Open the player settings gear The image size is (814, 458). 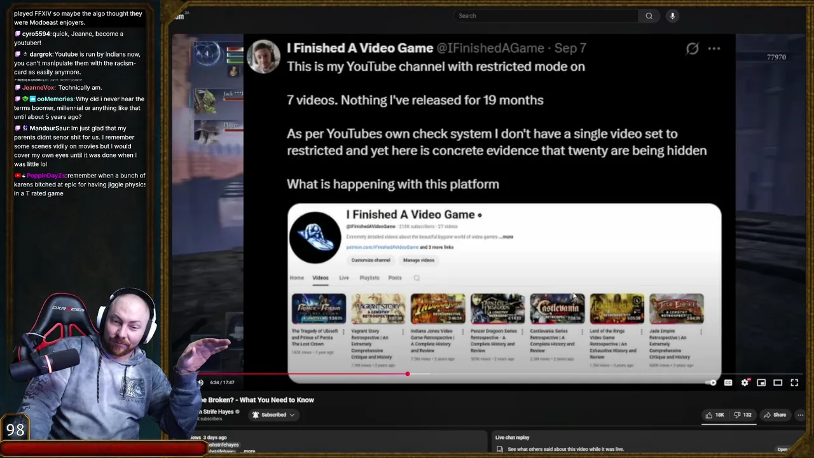745,382
